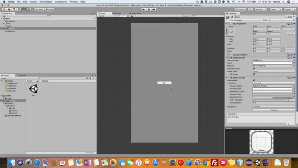Click the Highlighted Color swatch
The height and width of the screenshot is (168, 298).
point(272,91)
